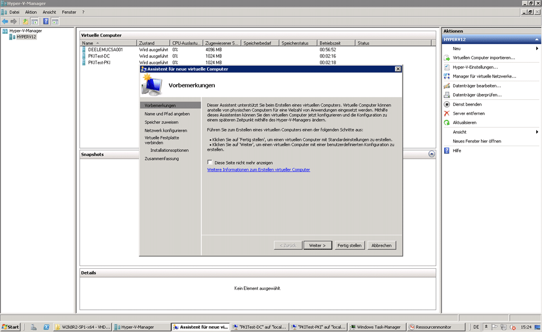
Task: Select HYPERV12 server in the left tree
Action: point(26,37)
